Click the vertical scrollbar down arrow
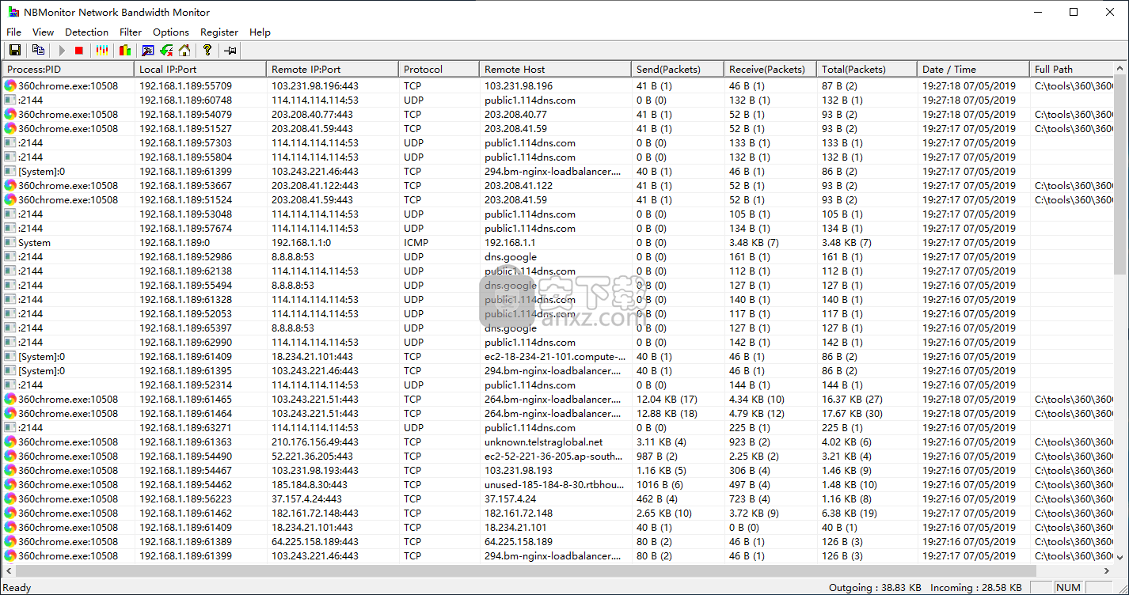Screen dimensions: 1129x595 click(1121, 557)
